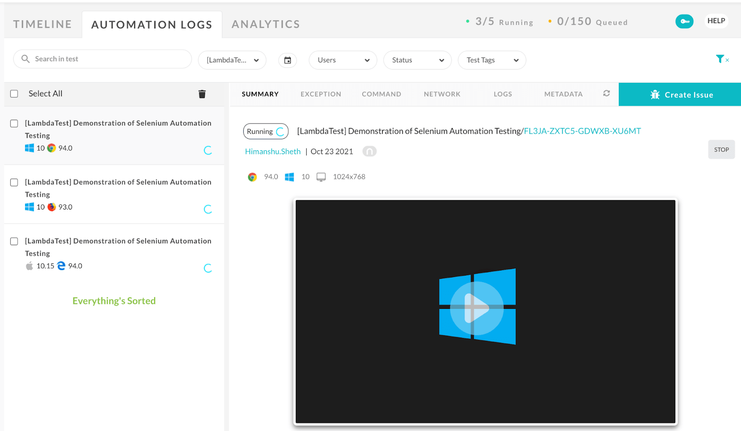Check the first Selenium Automation test checkbox
The width and height of the screenshot is (741, 431).
pyautogui.click(x=14, y=123)
